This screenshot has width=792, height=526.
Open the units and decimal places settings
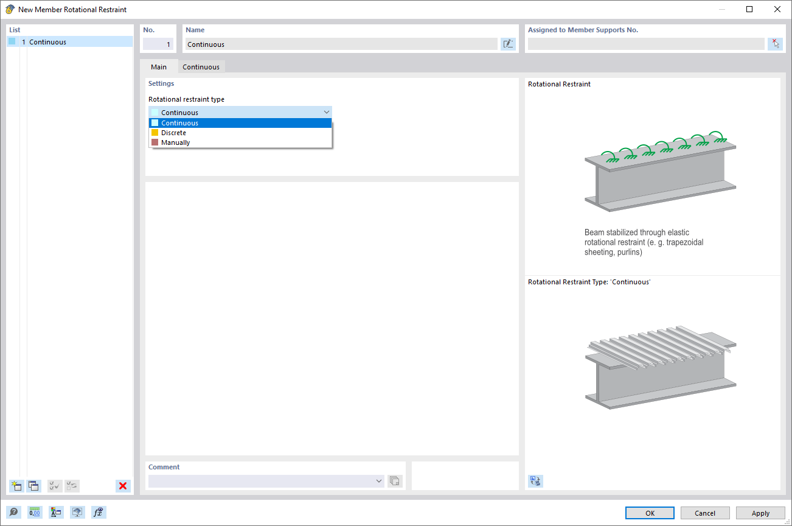tap(35, 512)
